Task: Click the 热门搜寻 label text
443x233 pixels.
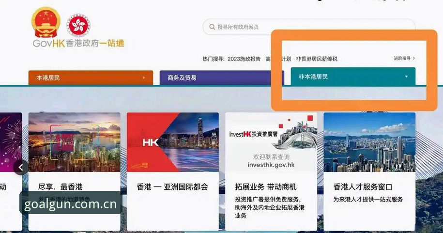Action: (214, 59)
